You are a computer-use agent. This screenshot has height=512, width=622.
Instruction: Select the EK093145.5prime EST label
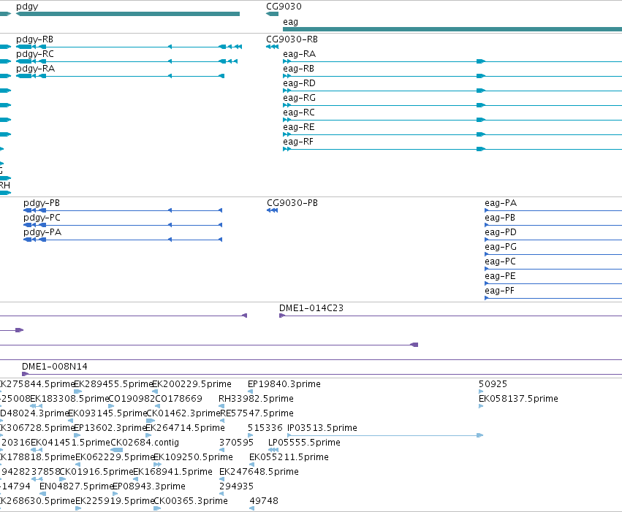click(107, 413)
